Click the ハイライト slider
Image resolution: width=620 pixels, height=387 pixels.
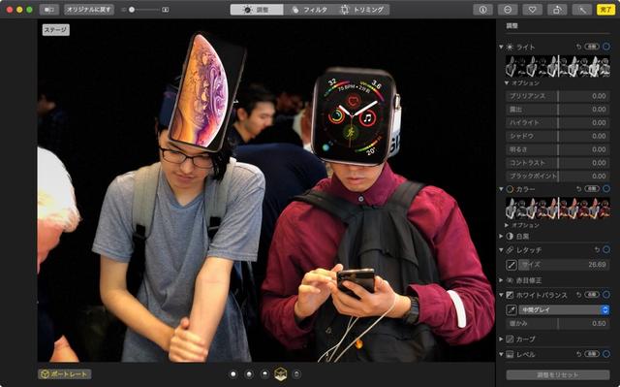(x=558, y=122)
